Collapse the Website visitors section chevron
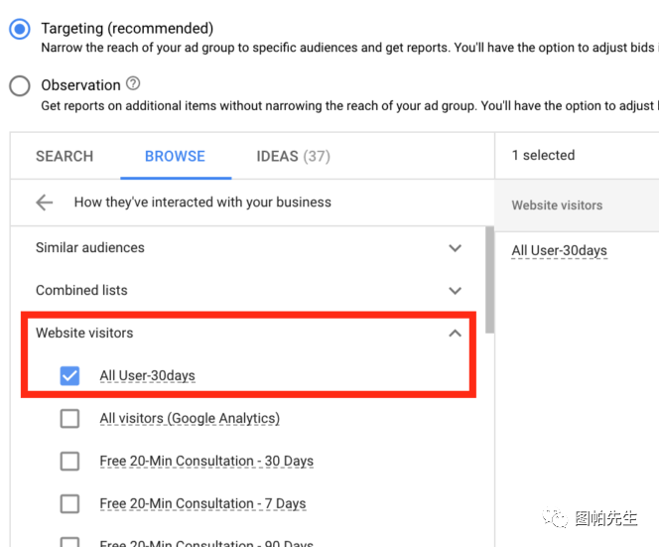Image resolution: width=659 pixels, height=547 pixels. [x=455, y=334]
